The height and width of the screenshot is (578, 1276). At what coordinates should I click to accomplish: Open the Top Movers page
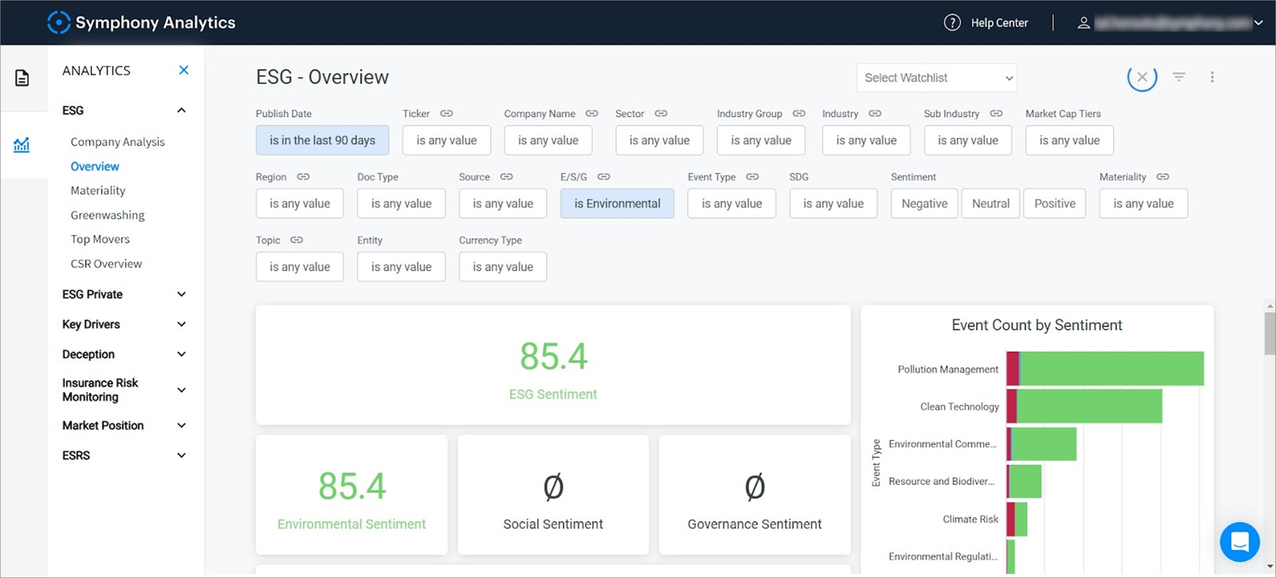pos(100,239)
